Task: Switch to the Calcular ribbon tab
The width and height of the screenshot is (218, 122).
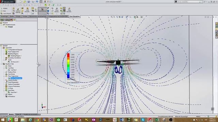Action: pos(25,16)
